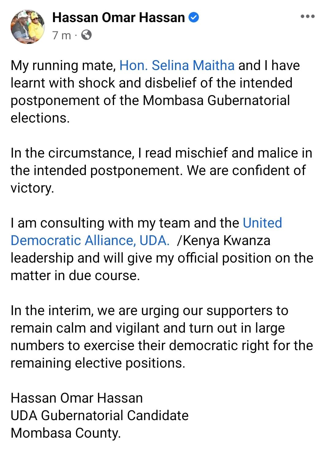
Task: Click the "/Kenya Kwanza" text
Action: point(224,240)
